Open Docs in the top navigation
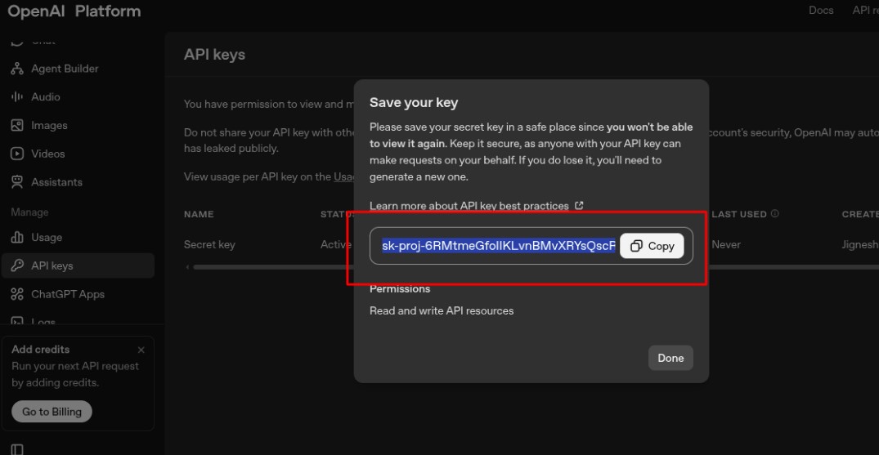 click(x=821, y=11)
